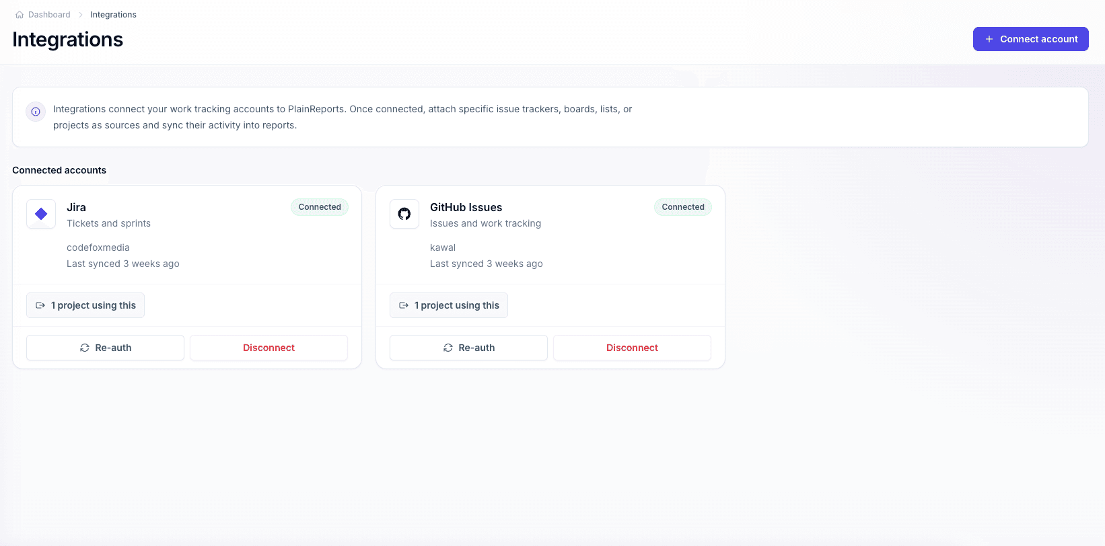Click the Connect account button
Image resolution: width=1105 pixels, height=546 pixels.
[1030, 39]
